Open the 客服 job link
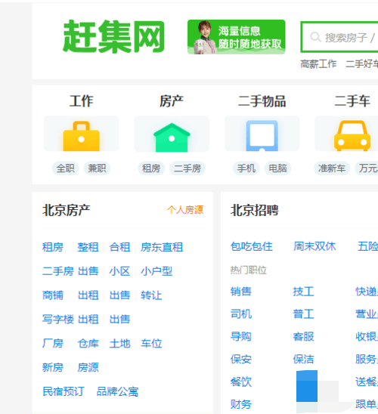The width and height of the screenshot is (378, 414). click(x=303, y=336)
